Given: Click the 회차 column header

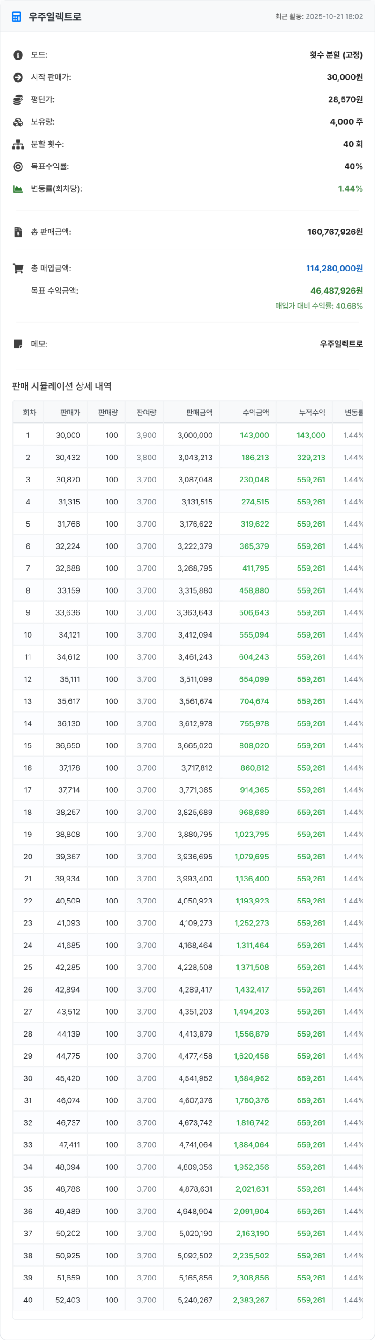Looking at the screenshot, I should tap(30, 413).
